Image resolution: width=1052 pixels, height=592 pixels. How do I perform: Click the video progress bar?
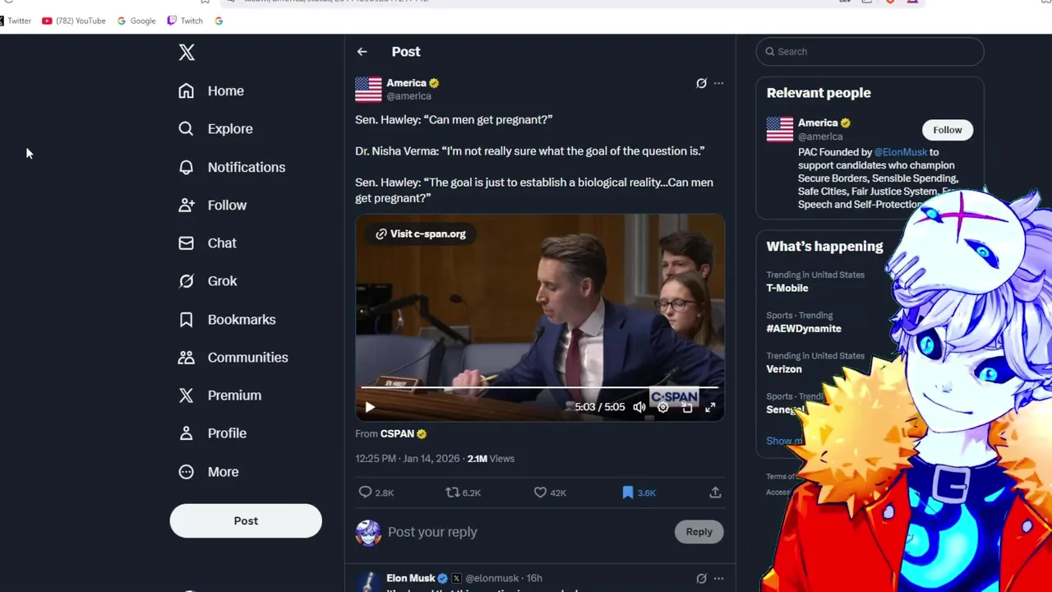click(x=540, y=387)
